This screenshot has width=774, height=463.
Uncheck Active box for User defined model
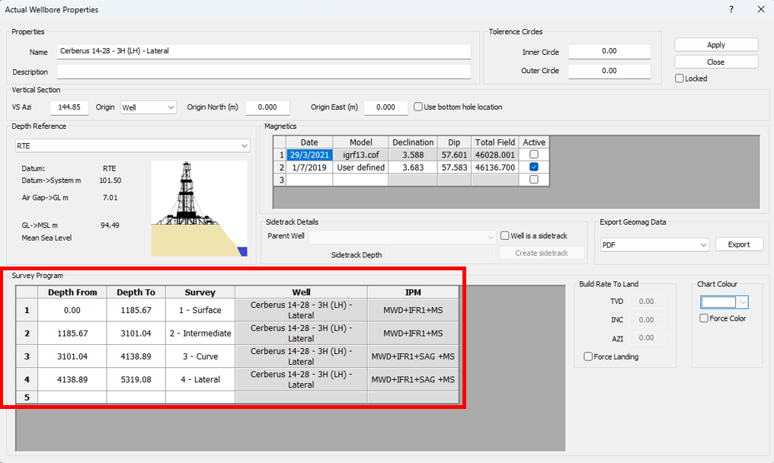click(x=533, y=168)
